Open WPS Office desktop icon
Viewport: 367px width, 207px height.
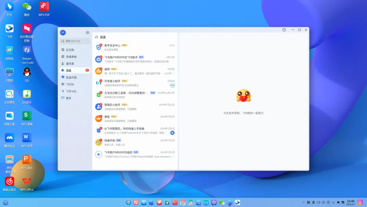click(27, 184)
